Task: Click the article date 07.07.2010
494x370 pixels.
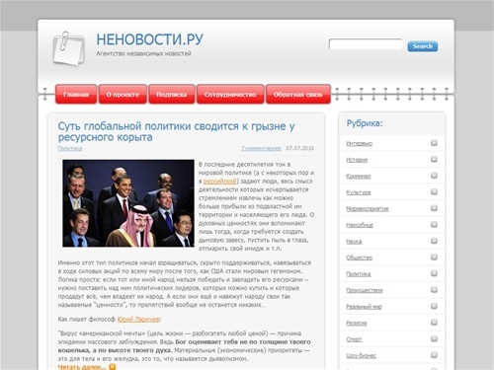Action: (x=300, y=148)
